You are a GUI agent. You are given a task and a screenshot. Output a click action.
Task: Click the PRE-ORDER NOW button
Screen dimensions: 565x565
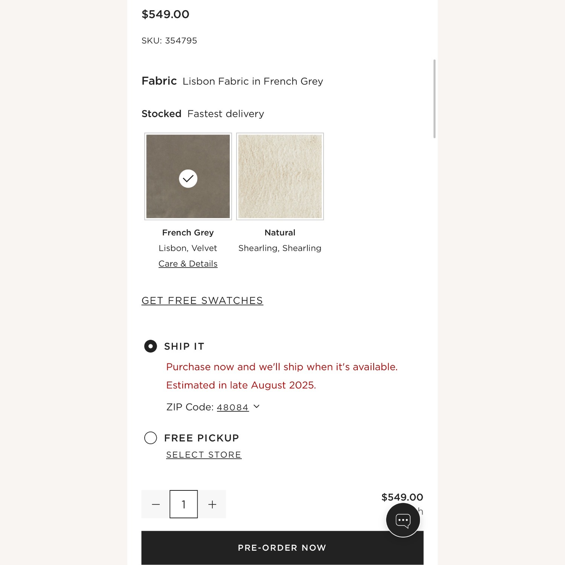pyautogui.click(x=282, y=548)
